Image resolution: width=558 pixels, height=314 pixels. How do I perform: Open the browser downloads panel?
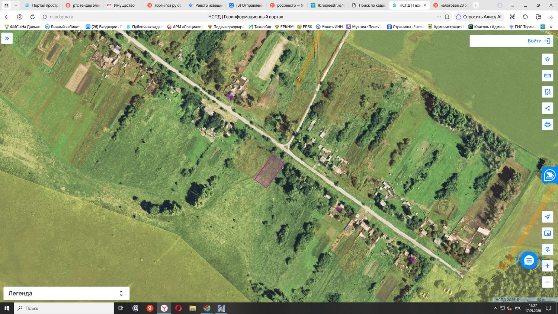[x=551, y=17]
